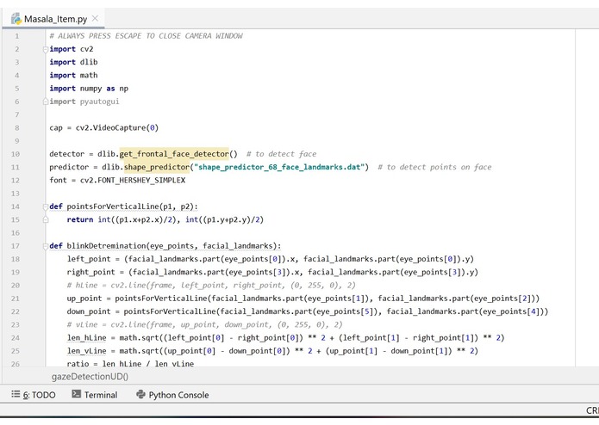Click the return statement on line 15
The height and width of the screenshot is (425, 599).
pyautogui.click(x=165, y=219)
